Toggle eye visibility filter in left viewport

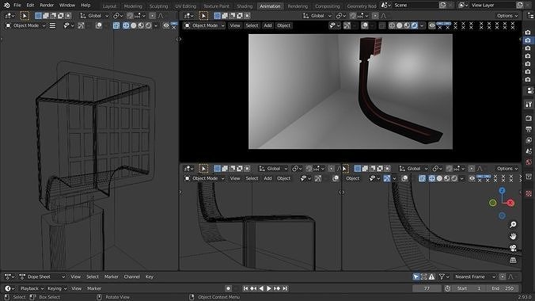166,25
